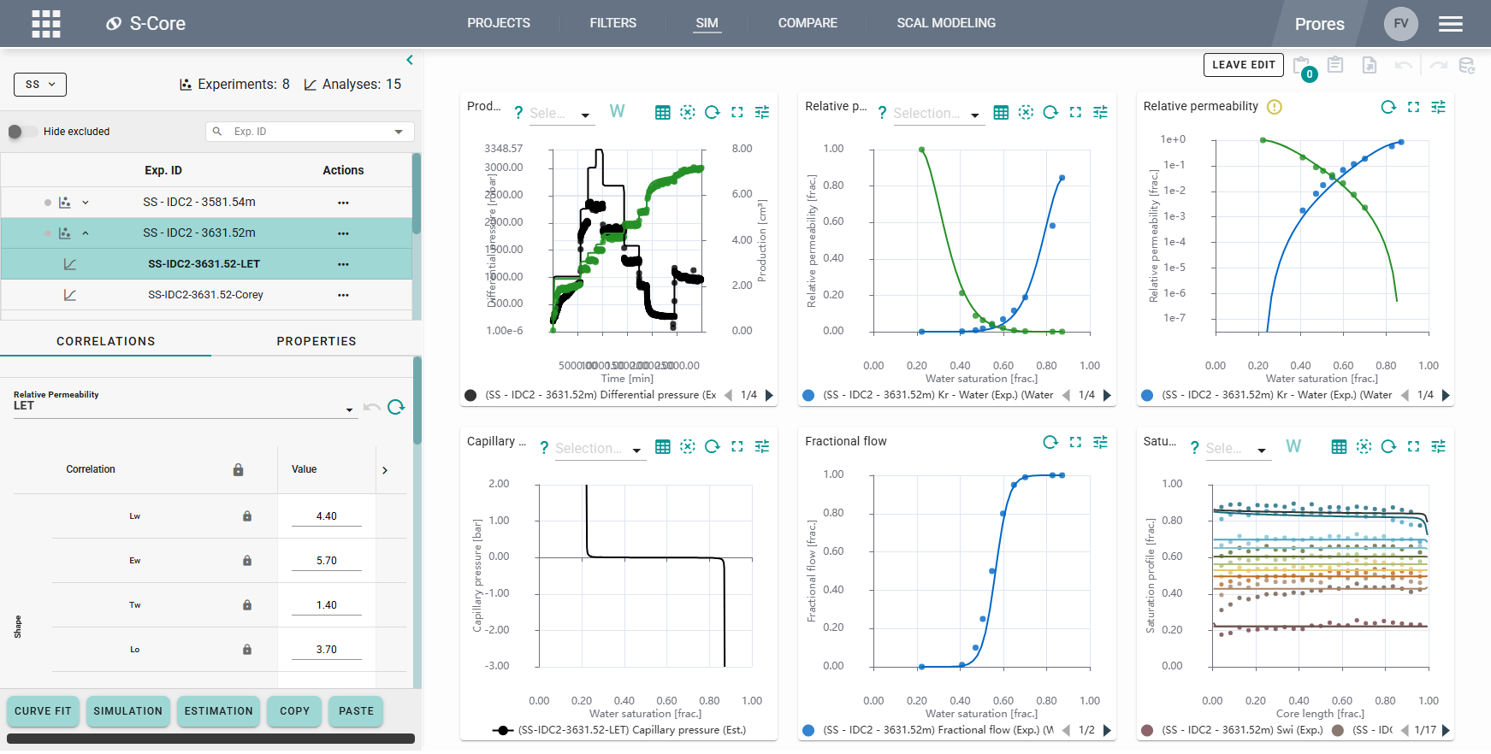Go to the FILTERS menu
Viewport: 1491px width, 754px height.
[612, 23]
